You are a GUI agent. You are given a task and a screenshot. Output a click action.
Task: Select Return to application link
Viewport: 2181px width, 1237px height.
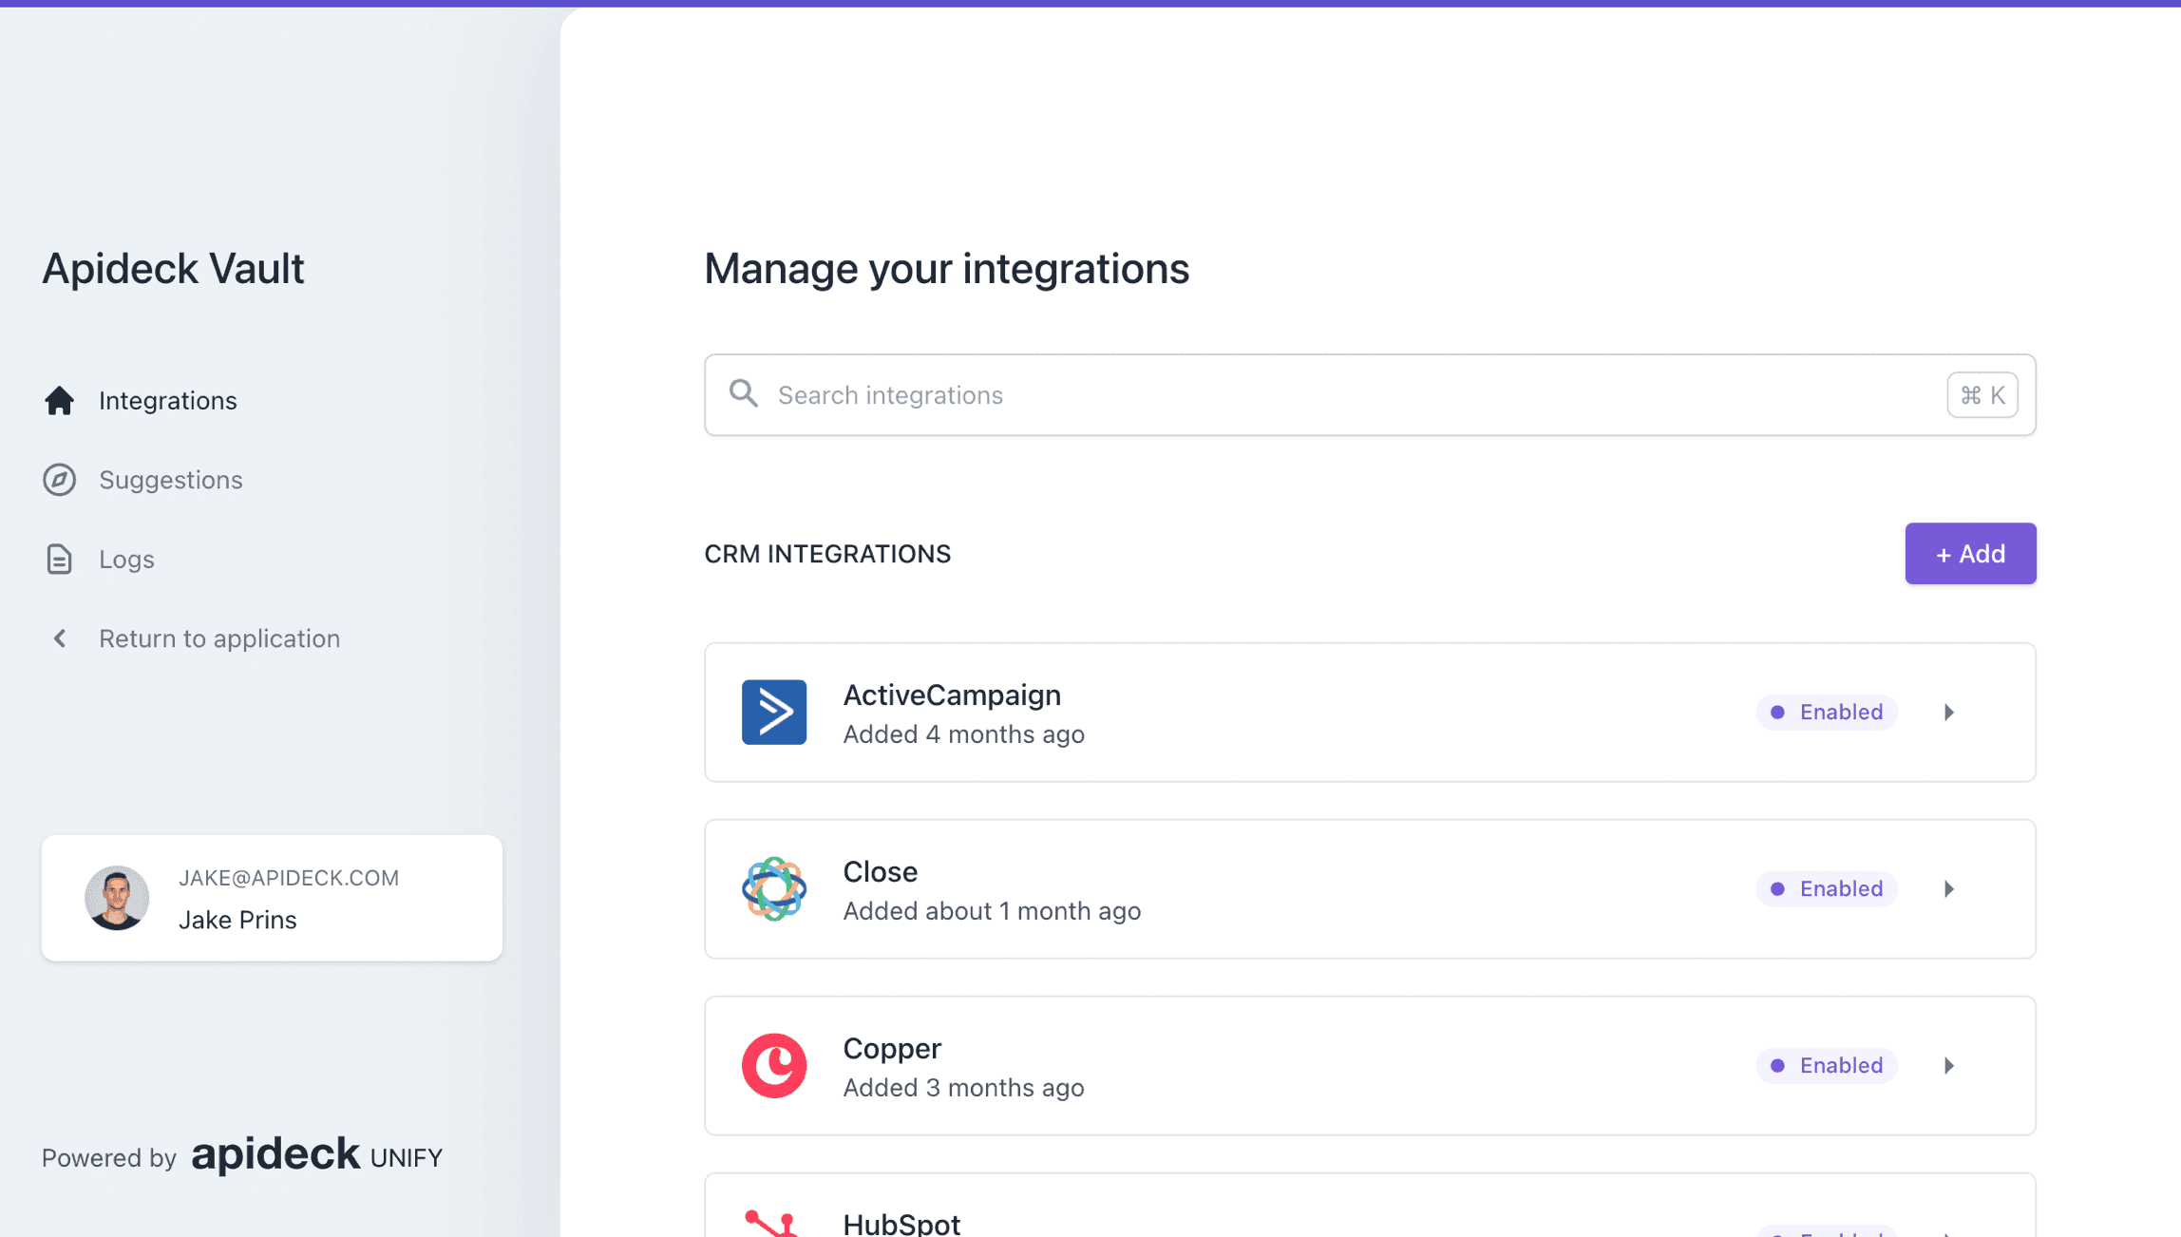click(191, 638)
